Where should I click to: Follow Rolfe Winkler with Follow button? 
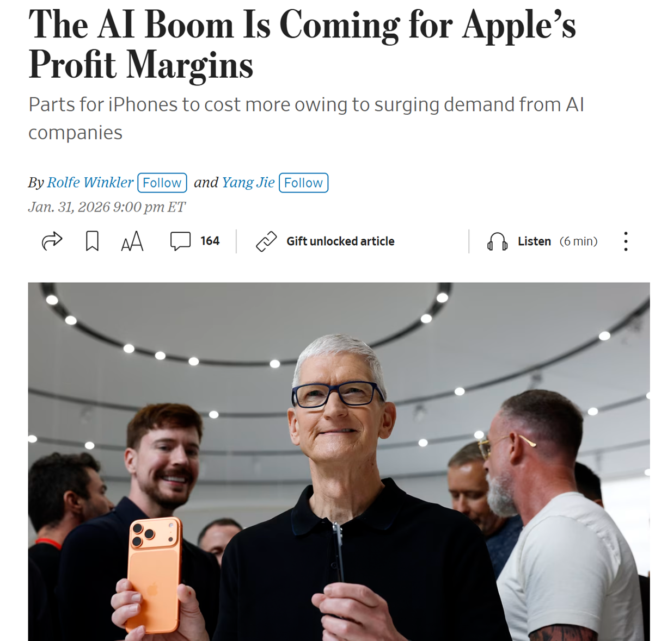162,183
